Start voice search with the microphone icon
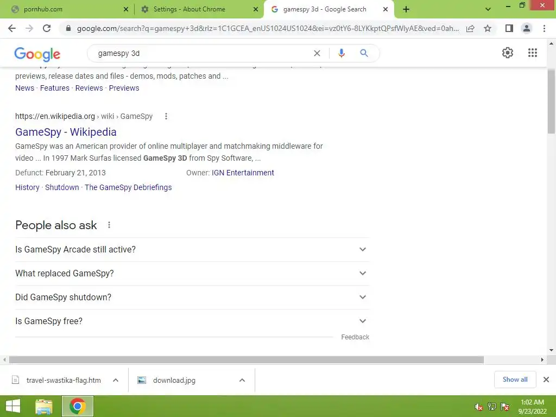This screenshot has height=417, width=556. [x=342, y=53]
